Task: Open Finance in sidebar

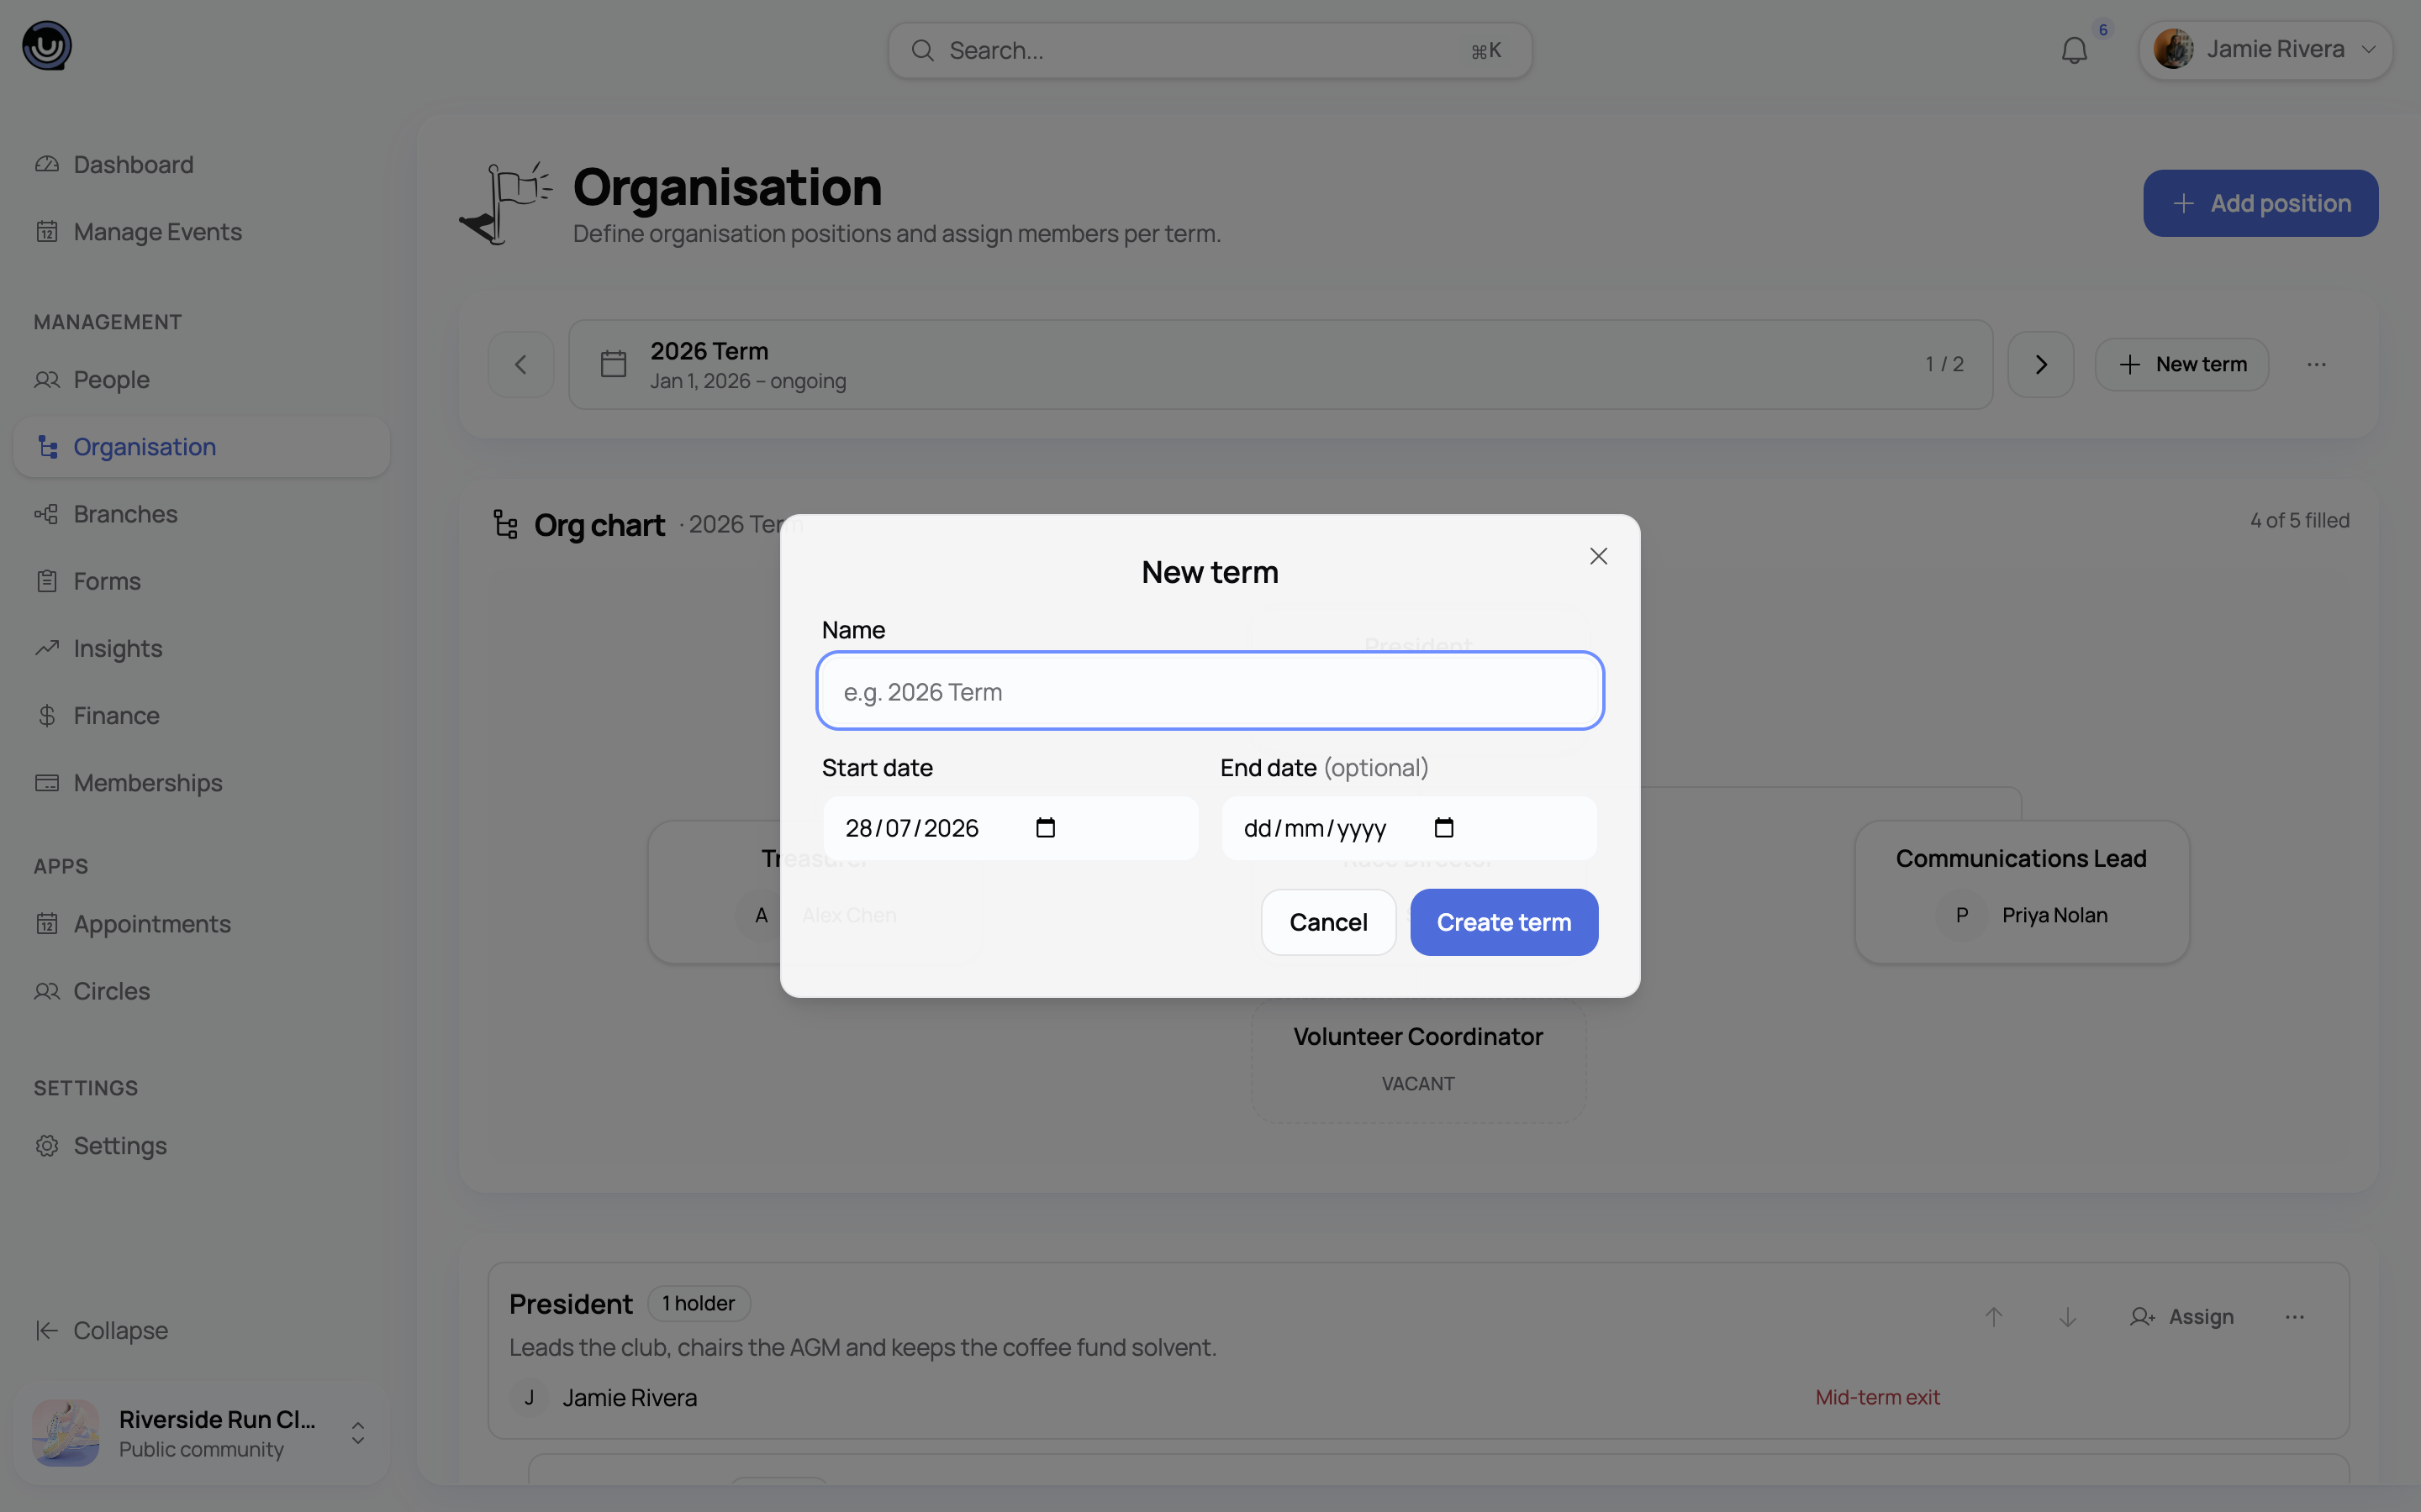Action: 201,715
